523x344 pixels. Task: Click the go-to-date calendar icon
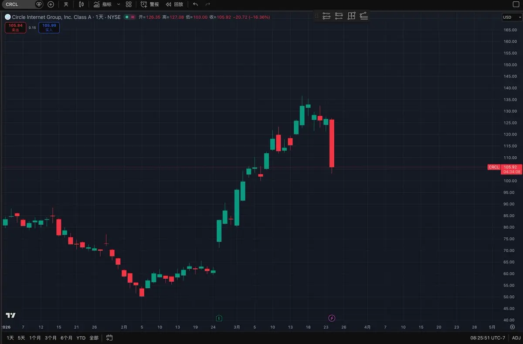point(109,338)
